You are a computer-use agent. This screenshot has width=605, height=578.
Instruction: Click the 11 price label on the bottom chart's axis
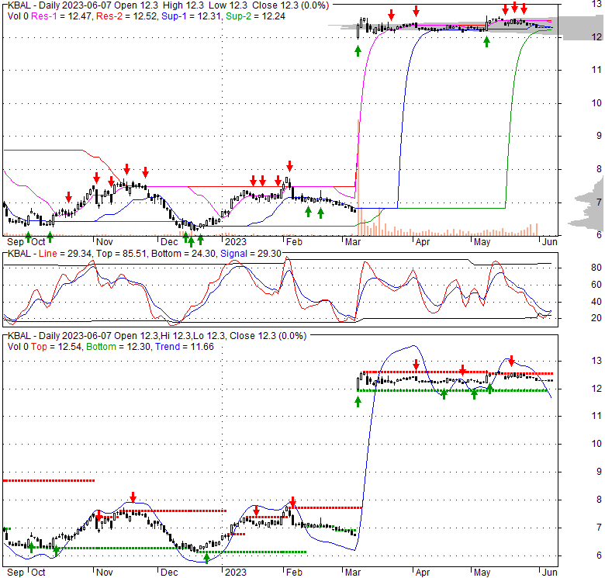[596, 416]
